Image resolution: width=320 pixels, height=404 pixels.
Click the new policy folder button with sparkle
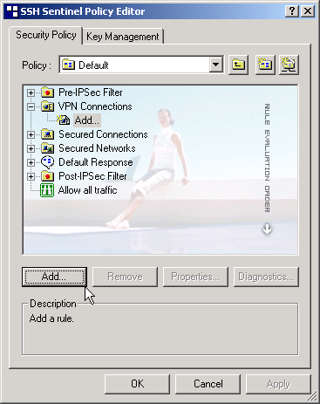coord(265,65)
